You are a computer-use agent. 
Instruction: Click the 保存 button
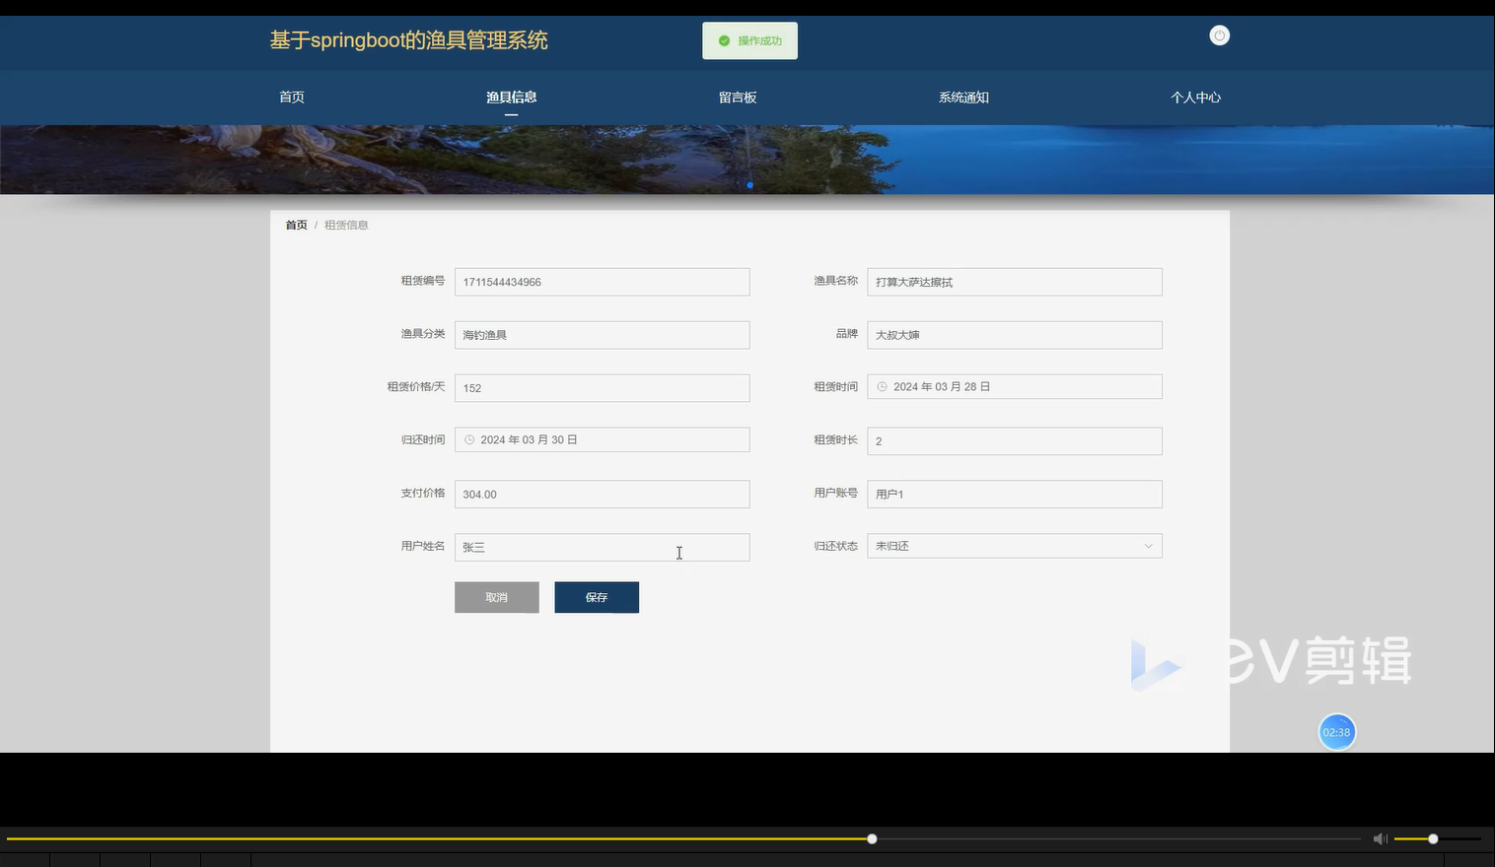coord(597,597)
